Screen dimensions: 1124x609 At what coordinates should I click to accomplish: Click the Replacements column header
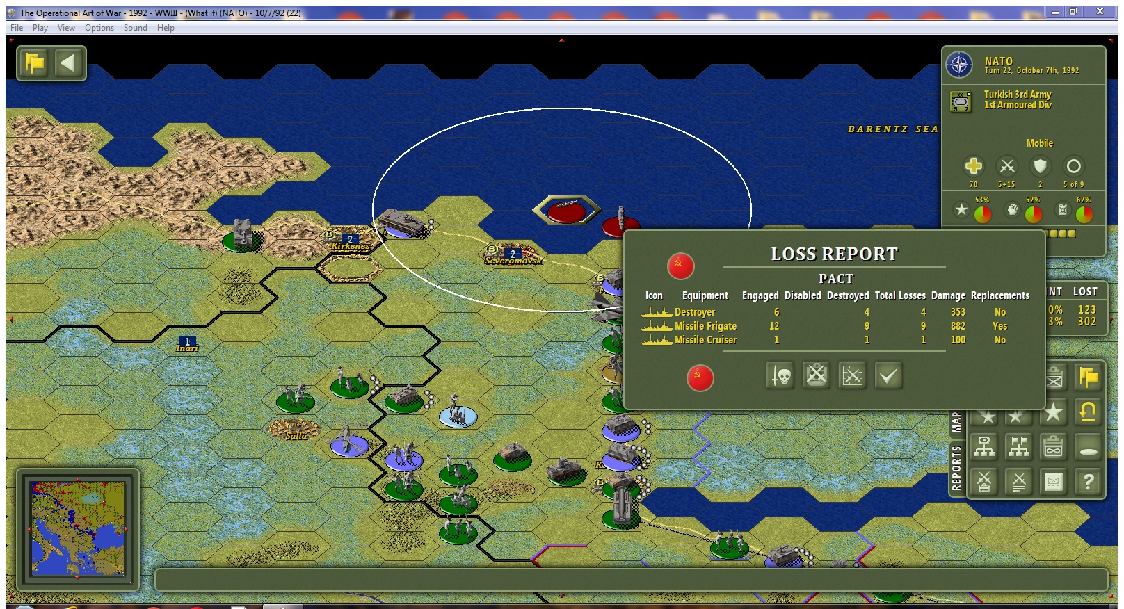1000,295
